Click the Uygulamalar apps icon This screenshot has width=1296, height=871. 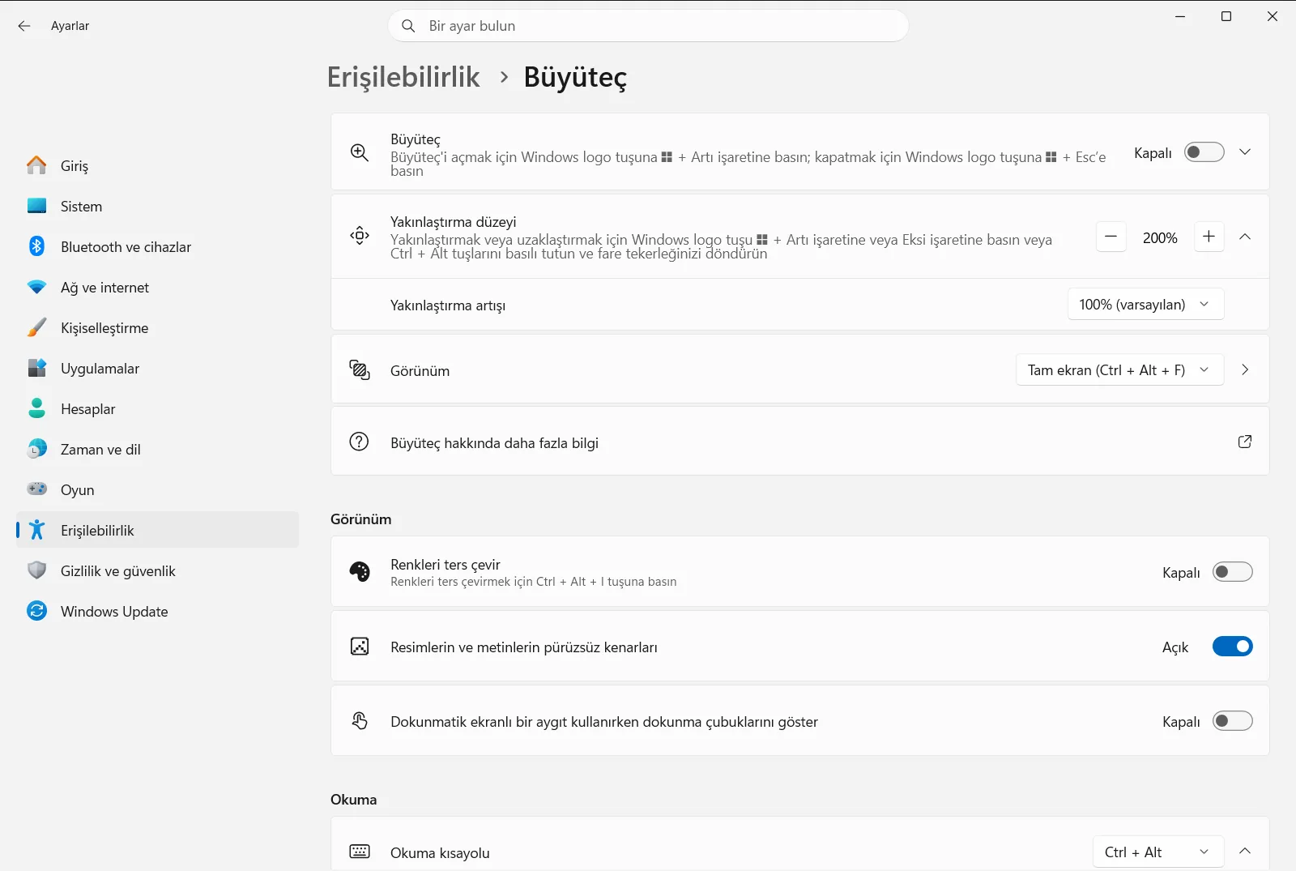pos(36,368)
